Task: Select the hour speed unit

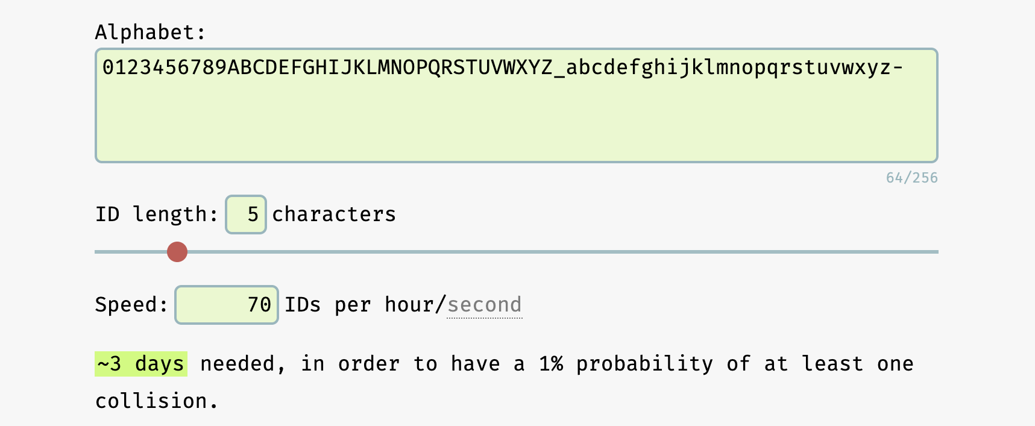Action: (x=409, y=305)
